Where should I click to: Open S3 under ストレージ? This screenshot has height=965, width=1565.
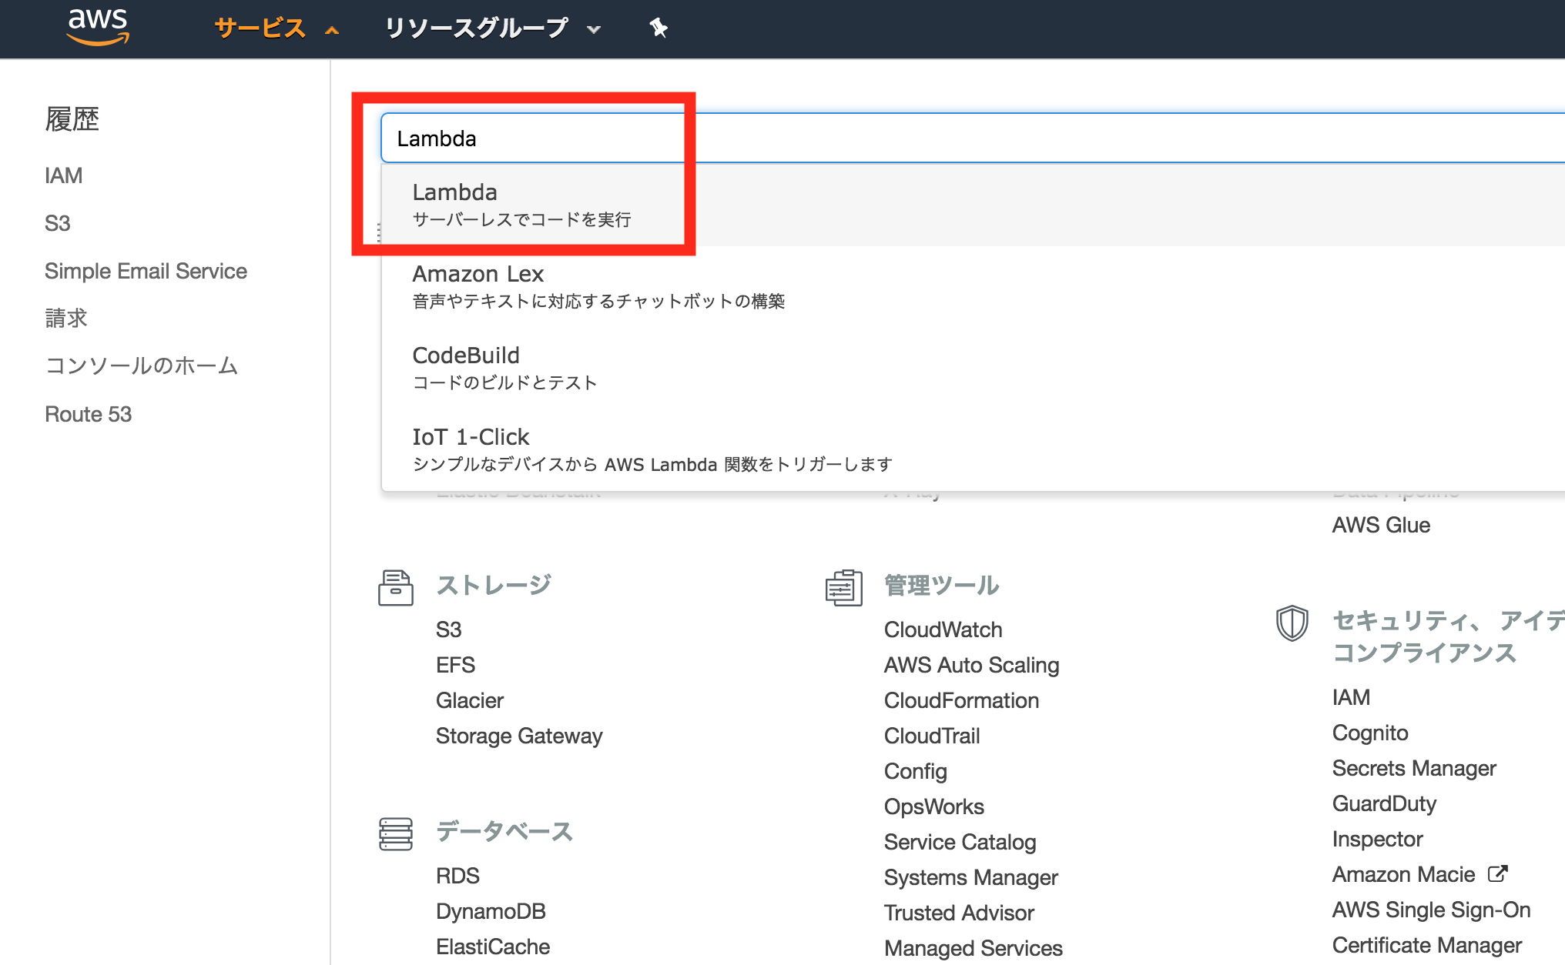tap(448, 629)
